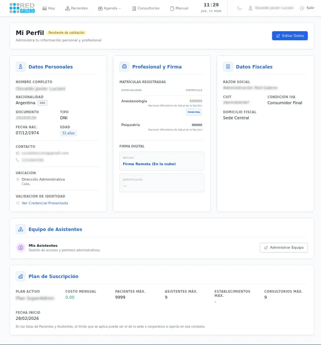Click the Datos Personales person icon
This screenshot has height=345, width=321.
pyautogui.click(x=21, y=67)
